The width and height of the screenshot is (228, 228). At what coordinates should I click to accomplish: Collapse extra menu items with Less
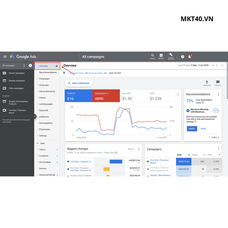(x=41, y=143)
